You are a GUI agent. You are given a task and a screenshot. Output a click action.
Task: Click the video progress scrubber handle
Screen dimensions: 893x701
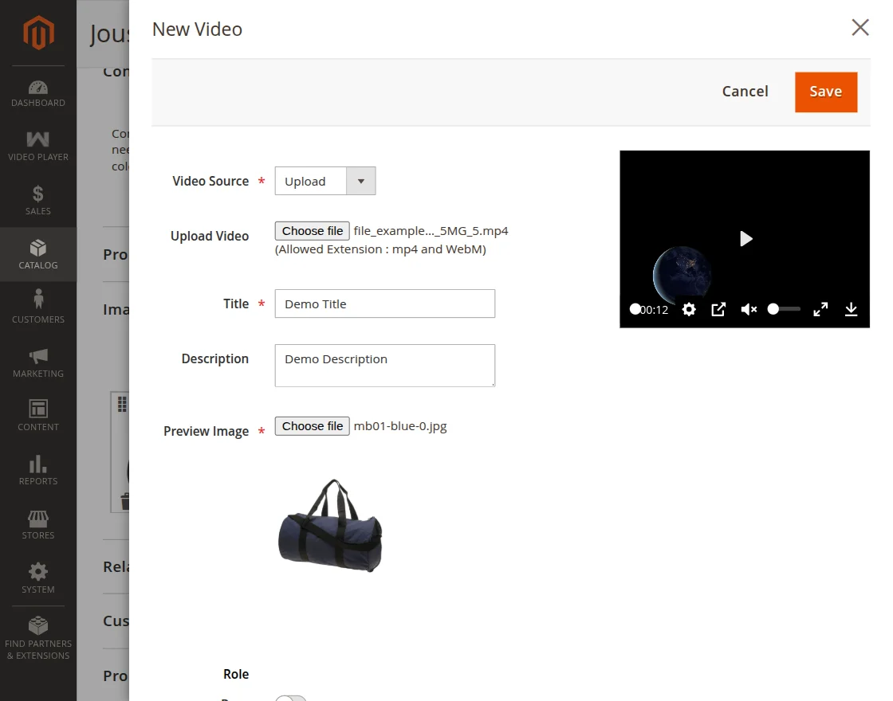point(635,309)
